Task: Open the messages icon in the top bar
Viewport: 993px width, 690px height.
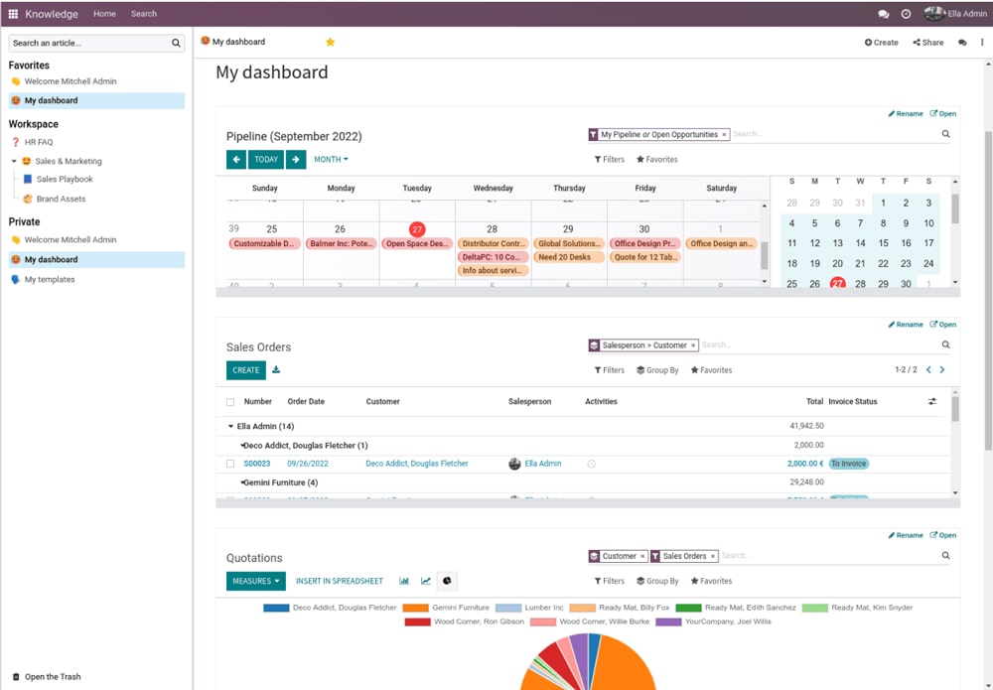Action: (x=883, y=14)
